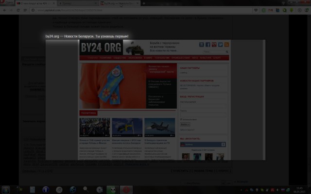Switch to the middle browser tab

[x=78, y=3]
